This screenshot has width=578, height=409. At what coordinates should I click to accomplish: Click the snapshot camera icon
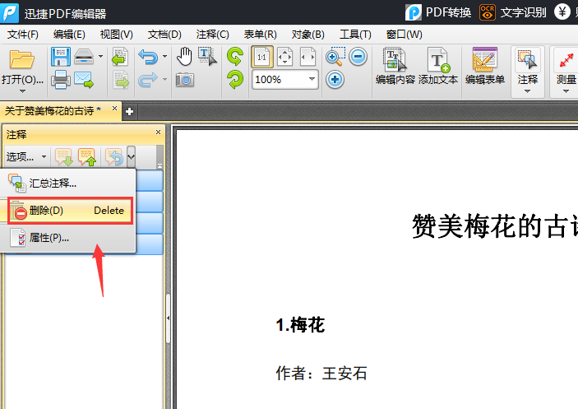coord(185,80)
